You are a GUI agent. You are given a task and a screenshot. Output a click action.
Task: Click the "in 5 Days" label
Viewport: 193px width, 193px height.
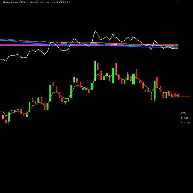(x=185, y=123)
